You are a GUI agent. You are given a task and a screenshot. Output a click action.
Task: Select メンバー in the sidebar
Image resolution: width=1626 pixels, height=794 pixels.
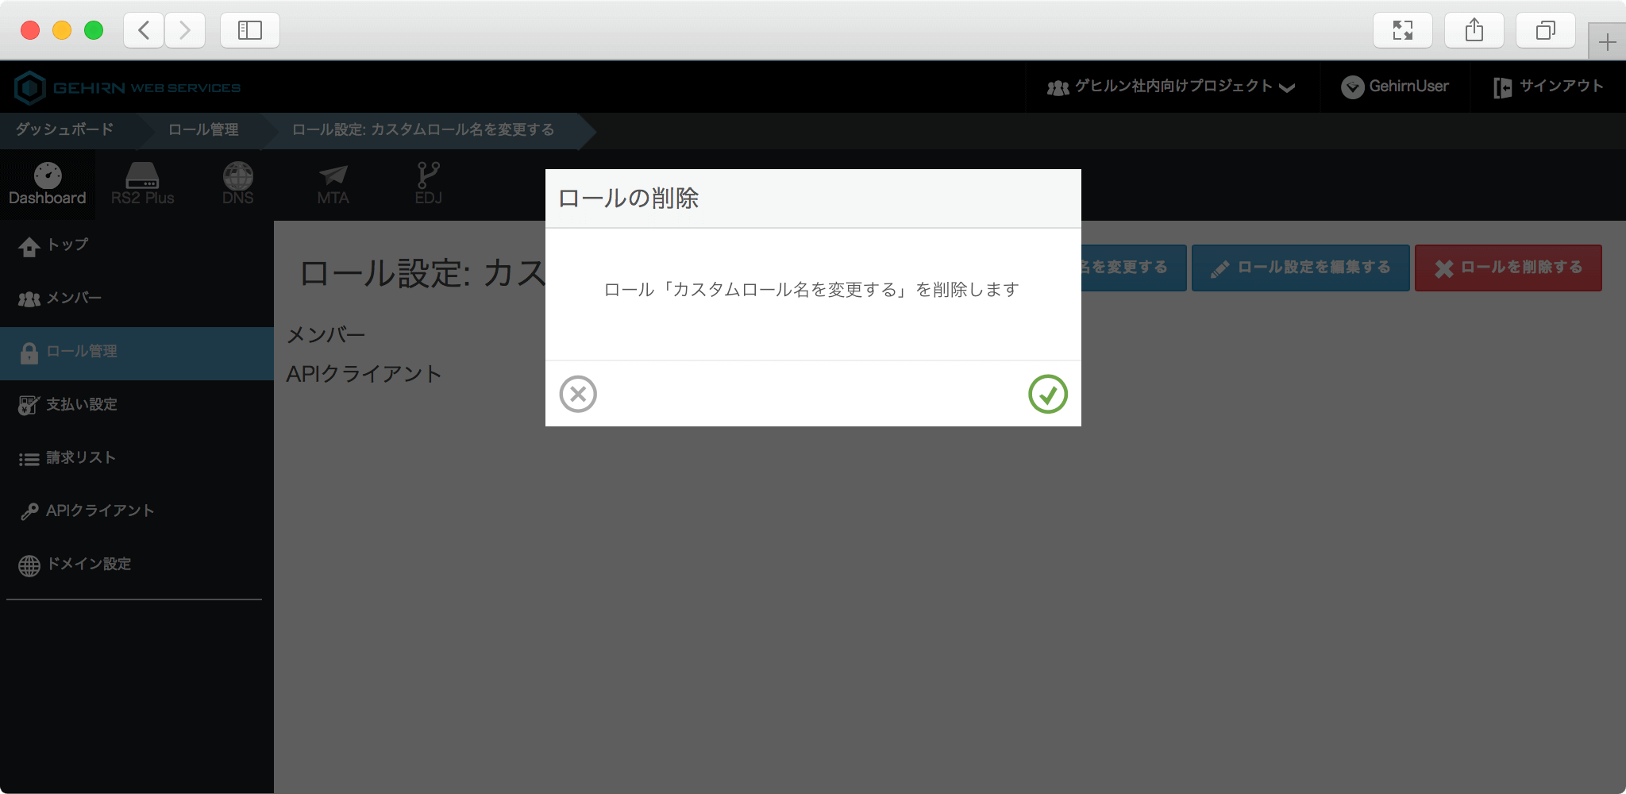point(73,299)
